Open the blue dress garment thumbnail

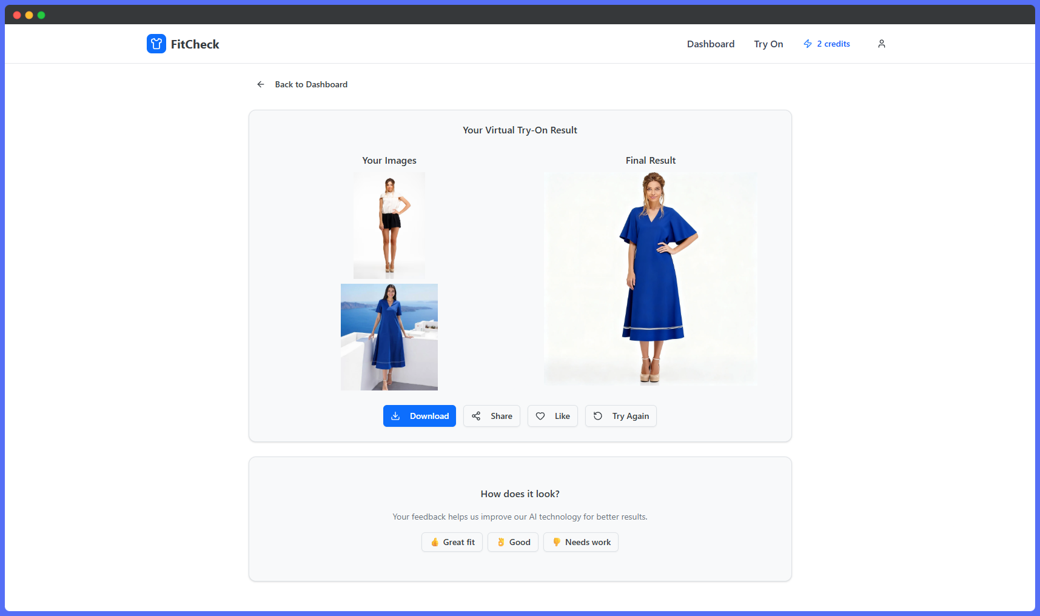pyautogui.click(x=389, y=337)
